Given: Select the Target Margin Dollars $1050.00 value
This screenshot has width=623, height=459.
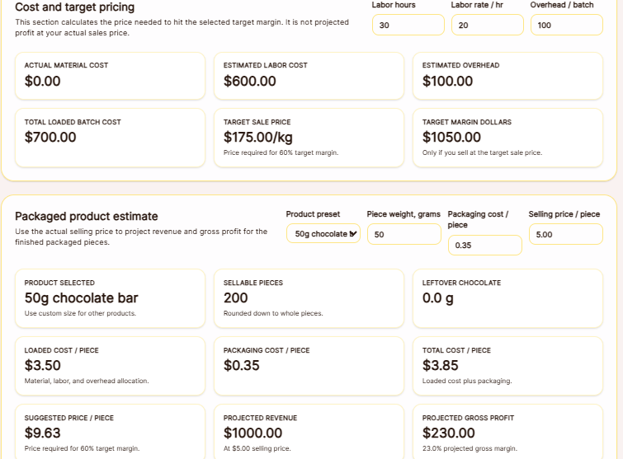Looking at the screenshot, I should [x=451, y=138].
